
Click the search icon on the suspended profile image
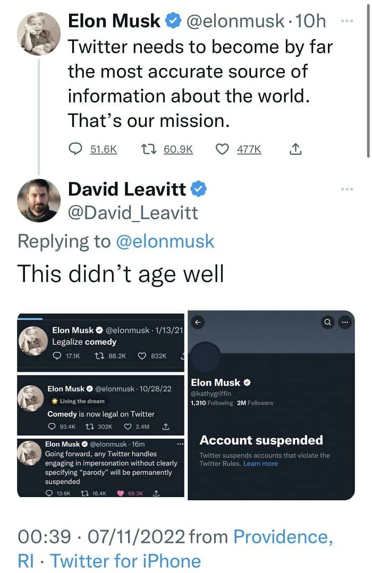(x=328, y=322)
